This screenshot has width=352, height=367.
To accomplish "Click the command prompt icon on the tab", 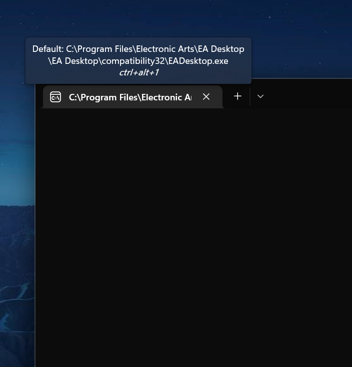I will (x=55, y=97).
